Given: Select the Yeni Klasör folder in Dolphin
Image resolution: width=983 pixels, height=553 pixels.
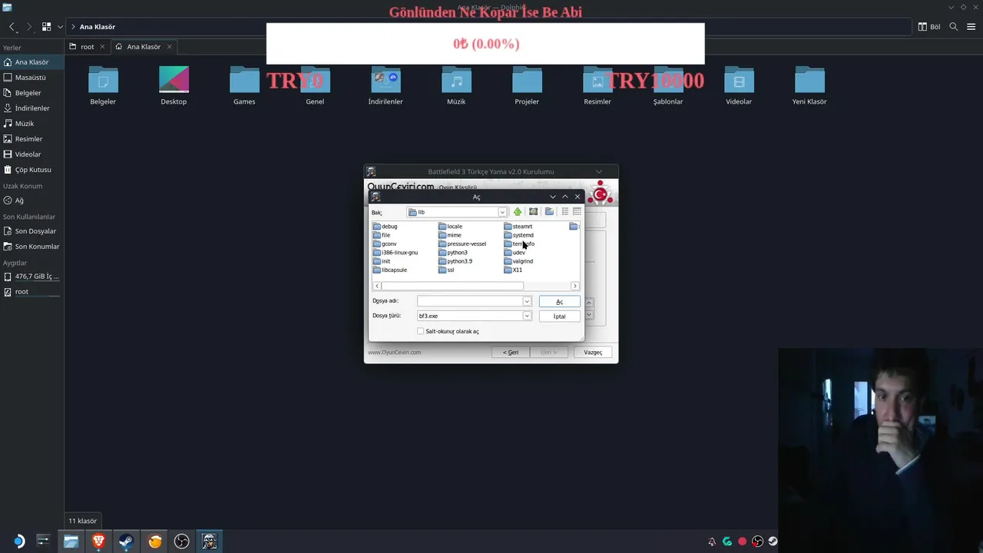Looking at the screenshot, I should tap(809, 85).
